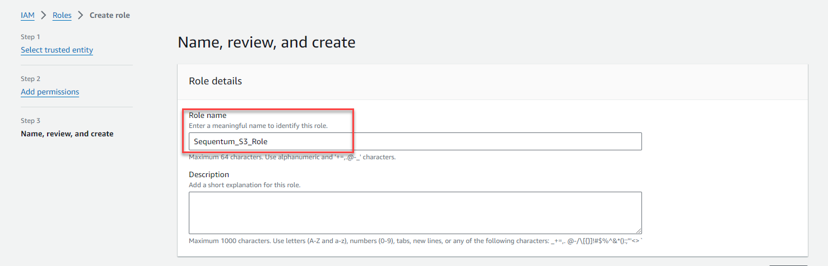Click the chevron between IAM and Roles
The width and height of the screenshot is (828, 266).
tap(44, 15)
